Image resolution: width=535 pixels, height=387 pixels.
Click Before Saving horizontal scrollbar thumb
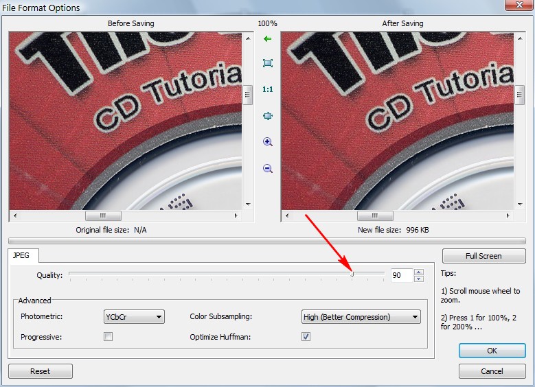[x=103, y=215]
